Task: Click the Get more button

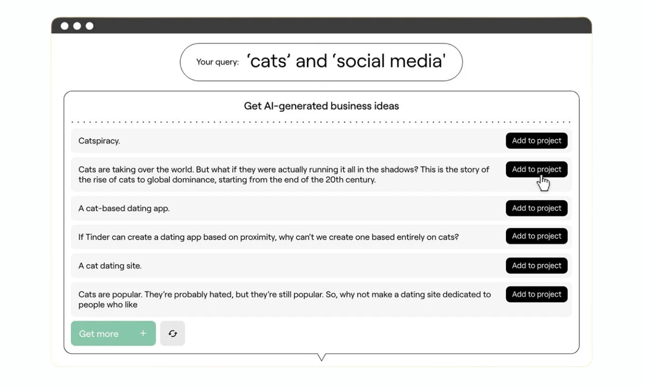Action: (x=113, y=333)
